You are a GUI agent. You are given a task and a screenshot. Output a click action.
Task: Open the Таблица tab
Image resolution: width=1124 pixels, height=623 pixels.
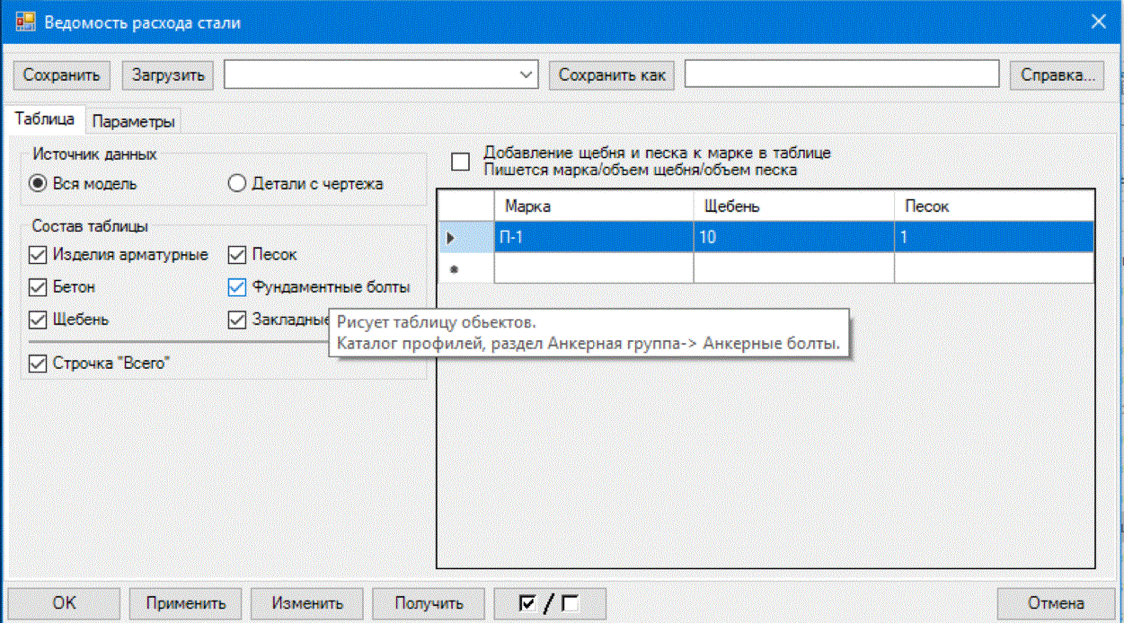coord(45,119)
